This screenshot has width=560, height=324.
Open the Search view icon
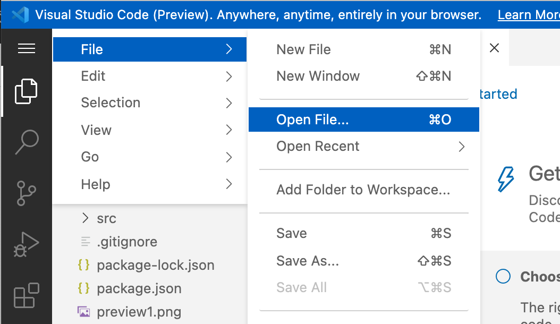27,142
